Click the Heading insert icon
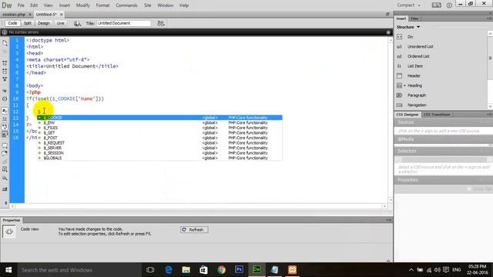Image resolution: width=493 pixels, height=277 pixels. point(399,85)
